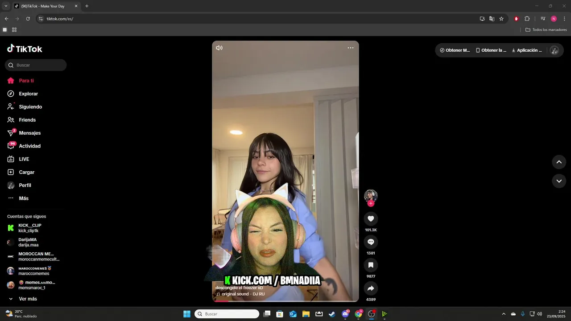Click the TikTok logo

click(x=25, y=49)
